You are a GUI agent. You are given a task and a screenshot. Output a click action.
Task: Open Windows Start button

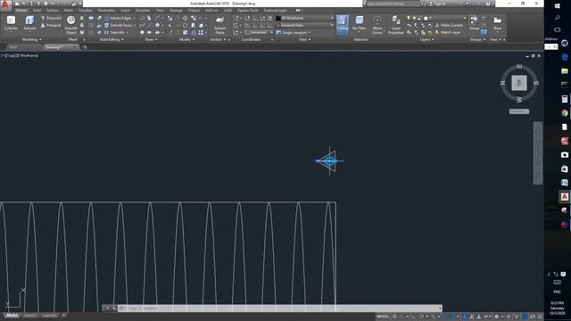(557, 6)
